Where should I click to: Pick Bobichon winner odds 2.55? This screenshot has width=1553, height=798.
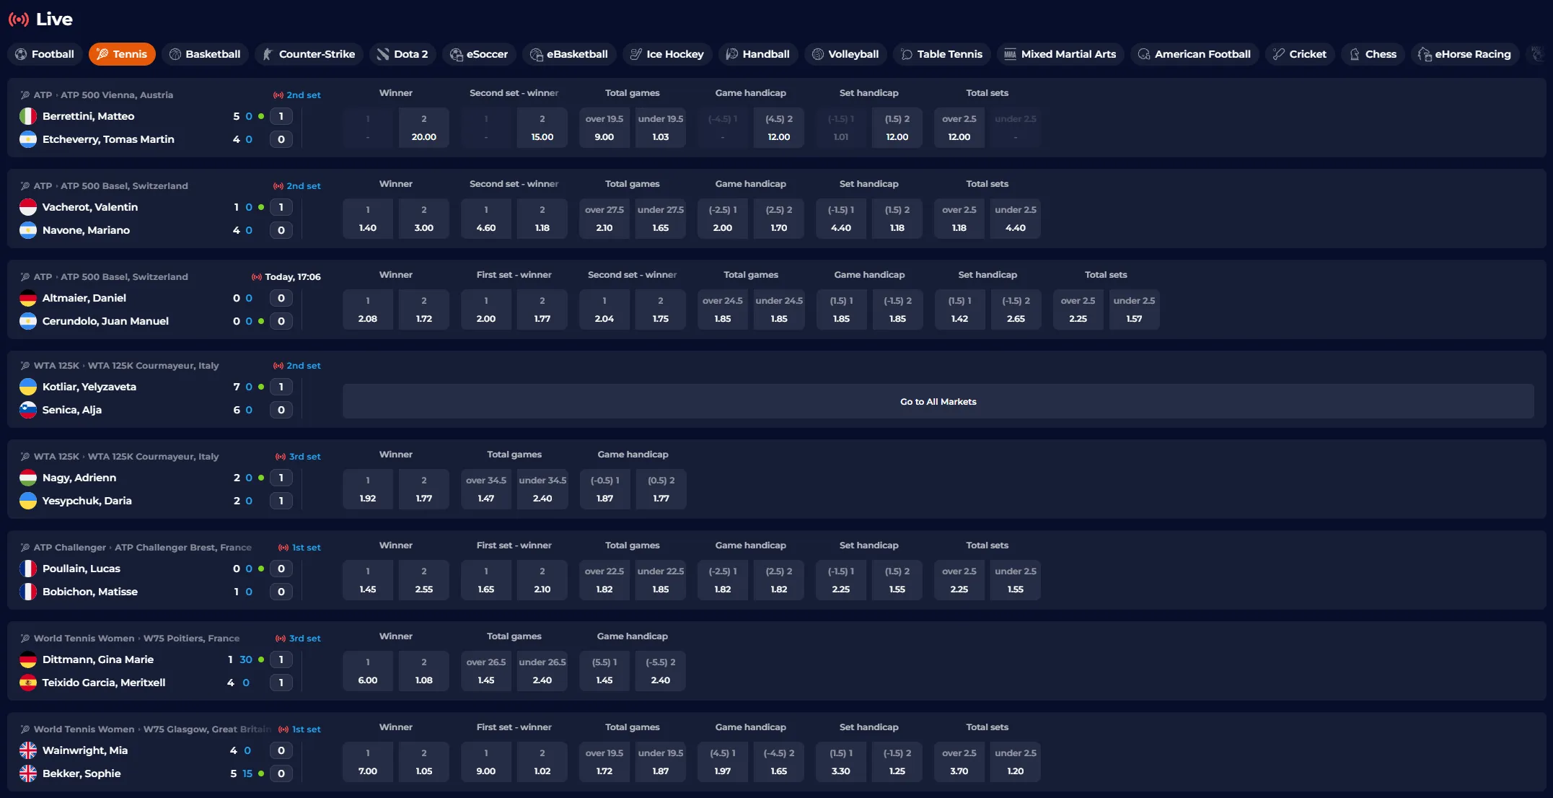point(424,580)
